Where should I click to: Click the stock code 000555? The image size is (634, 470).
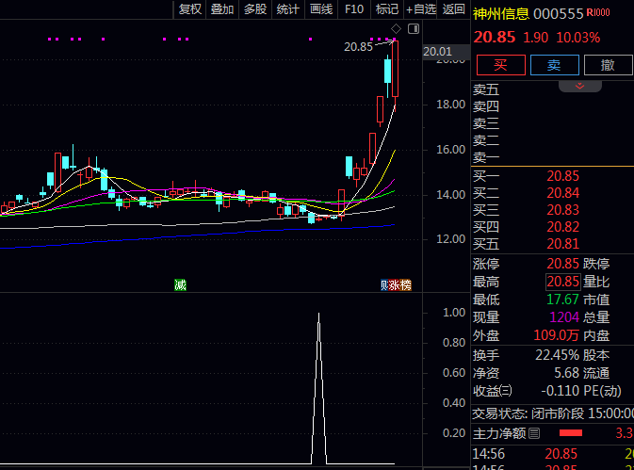coord(559,14)
